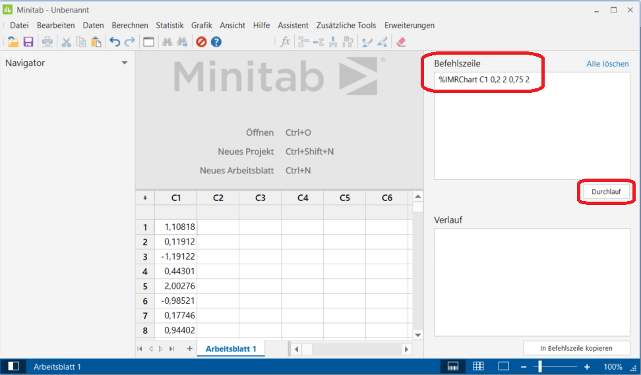Open the Erweiterungen menu
Viewport: 641px width, 375px height.
click(x=410, y=25)
